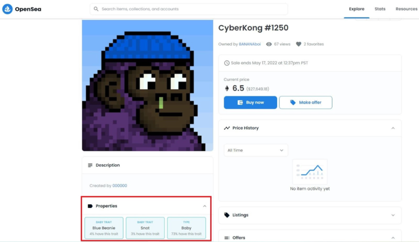Click the OpenSea ship logo icon
The height and width of the screenshot is (242, 419).
point(7,9)
